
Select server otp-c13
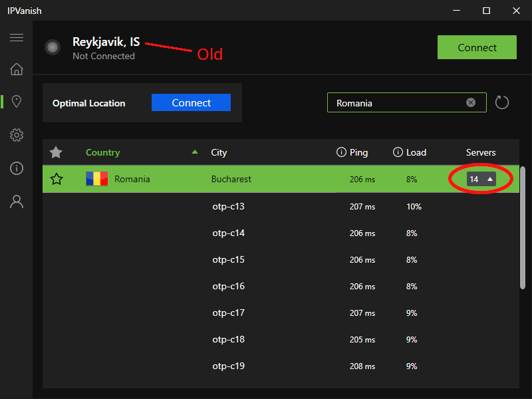click(x=228, y=206)
